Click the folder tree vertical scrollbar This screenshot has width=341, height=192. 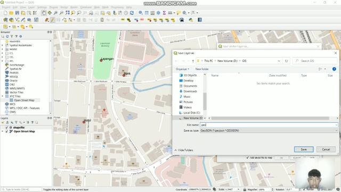click(205, 101)
